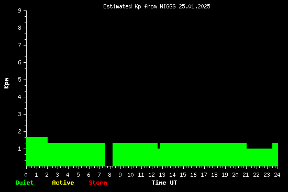Viewport: 288px width, 192px height.
Task: Click the Kp value 9 axis label
Action: (x=20, y=10)
